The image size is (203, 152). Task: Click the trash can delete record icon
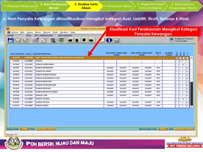coord(53,40)
